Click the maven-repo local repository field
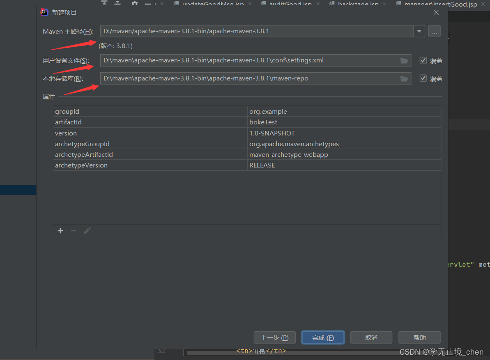Image resolution: width=490 pixels, height=360 pixels. click(x=255, y=78)
